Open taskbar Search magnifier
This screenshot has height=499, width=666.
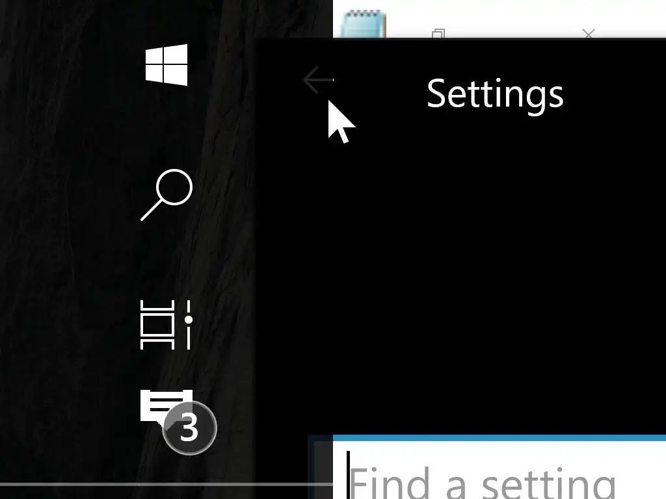point(166,195)
